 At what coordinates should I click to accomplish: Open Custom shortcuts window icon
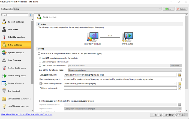click(4, 83)
